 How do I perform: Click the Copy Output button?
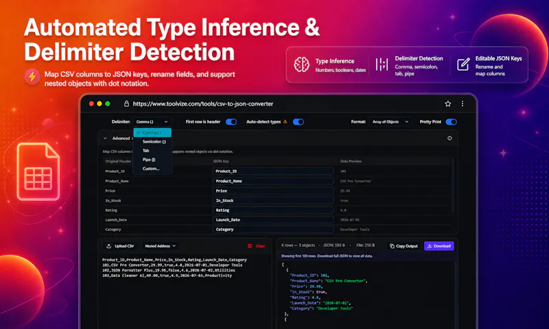tap(404, 246)
